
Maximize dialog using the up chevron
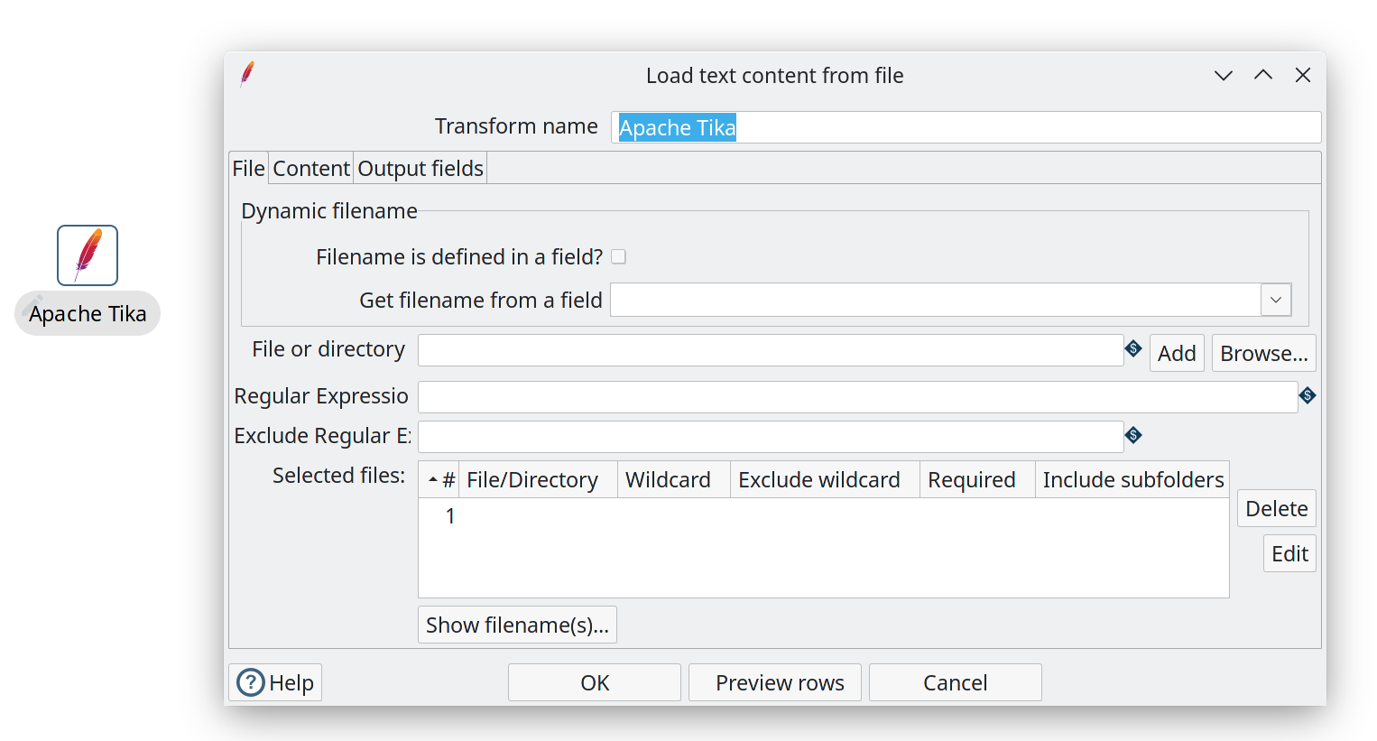tap(1262, 76)
